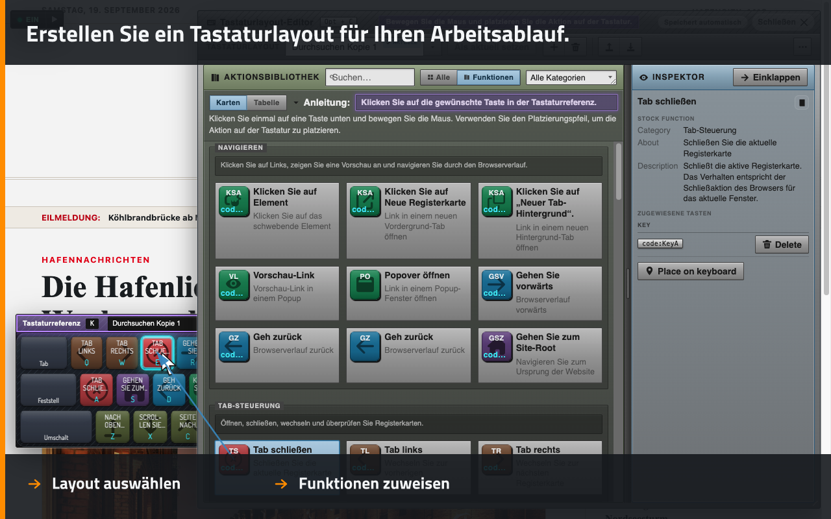
Task: Switch to Karten view
Action: pos(228,103)
